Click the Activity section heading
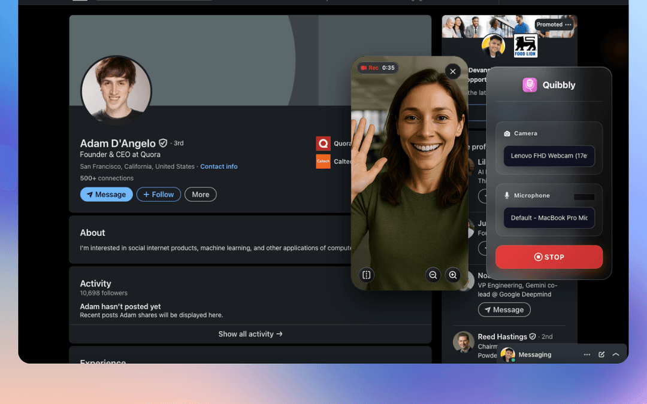 tap(95, 284)
